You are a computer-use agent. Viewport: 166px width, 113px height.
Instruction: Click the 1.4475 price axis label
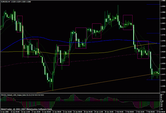pyautogui.click(x=163, y=74)
